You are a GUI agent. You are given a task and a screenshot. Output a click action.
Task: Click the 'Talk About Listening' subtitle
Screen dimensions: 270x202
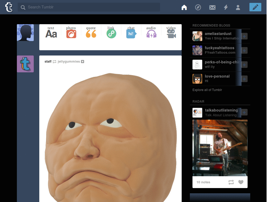point(221,115)
